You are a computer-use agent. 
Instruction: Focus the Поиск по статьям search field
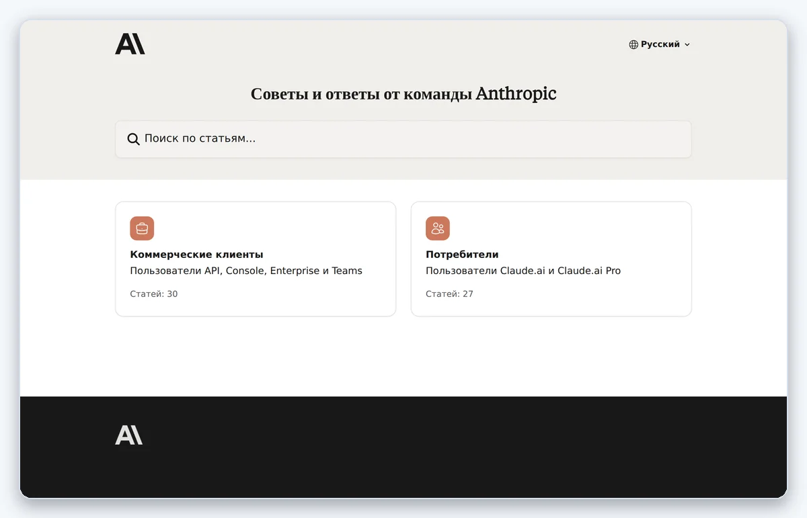point(403,139)
